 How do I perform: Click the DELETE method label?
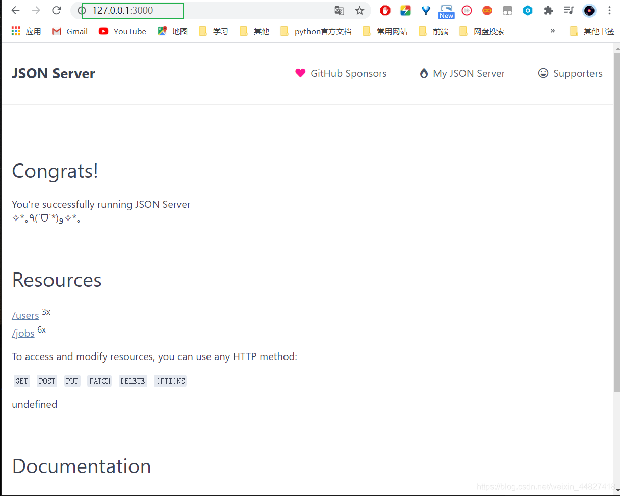click(133, 381)
